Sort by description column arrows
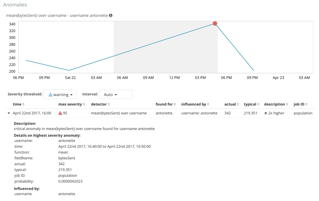 coord(287,104)
